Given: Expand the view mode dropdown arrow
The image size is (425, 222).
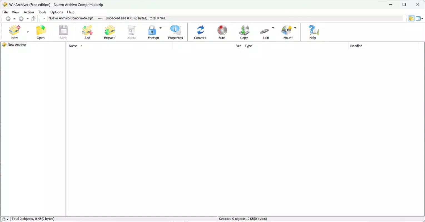Looking at the screenshot, I should click(422, 19).
